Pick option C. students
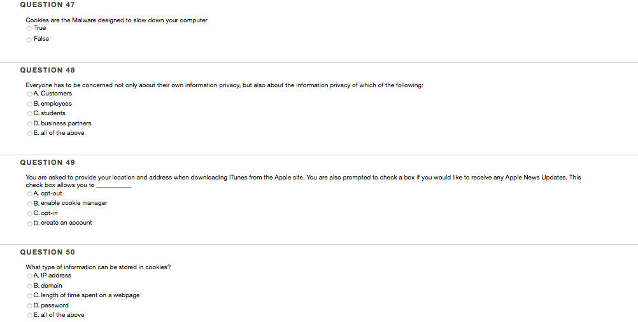The height and width of the screenshot is (322, 638). 29,114
